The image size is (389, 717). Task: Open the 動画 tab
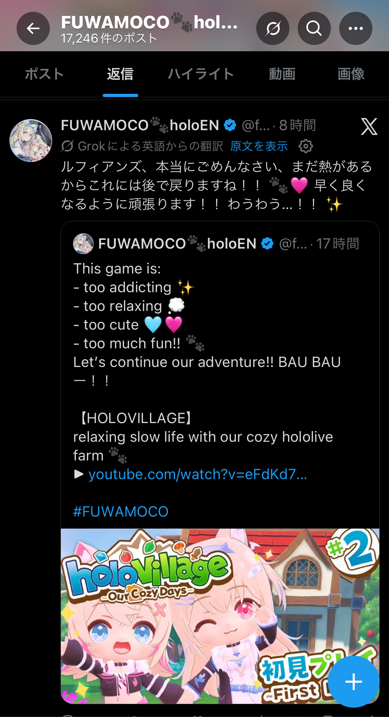[282, 74]
